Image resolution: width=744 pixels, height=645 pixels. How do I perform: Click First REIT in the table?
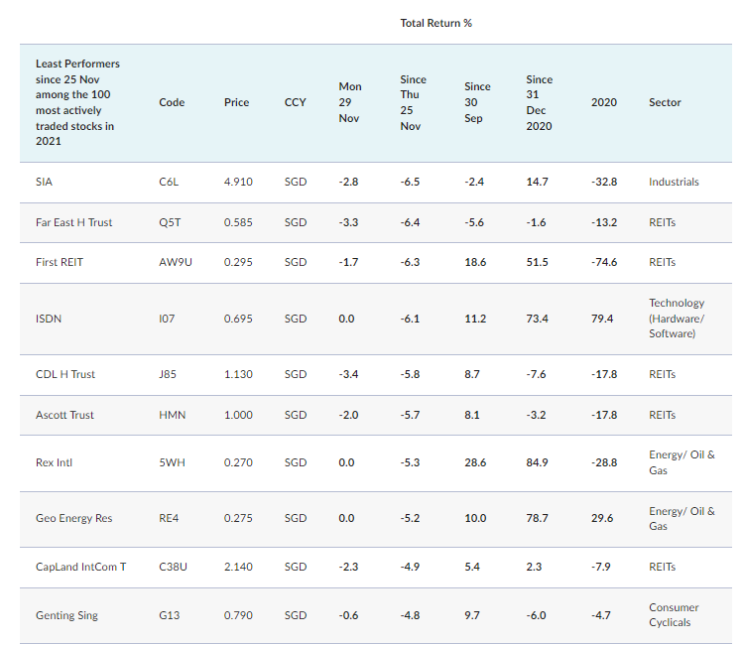[x=62, y=263]
